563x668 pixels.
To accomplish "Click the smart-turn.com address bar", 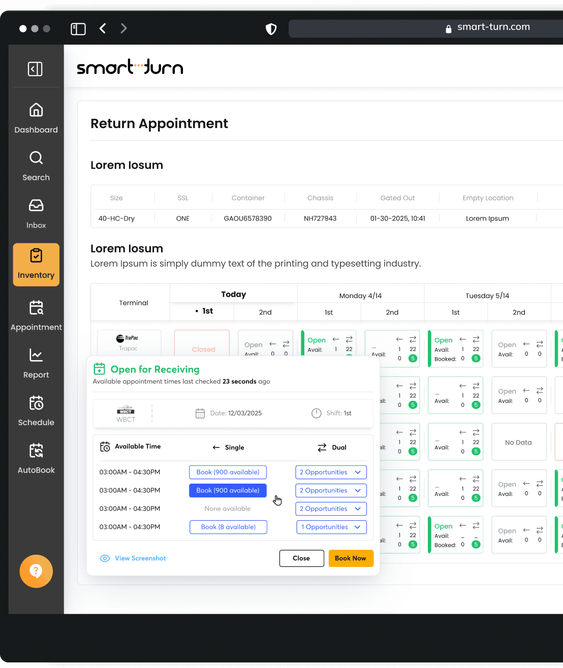I will tap(426, 29).
